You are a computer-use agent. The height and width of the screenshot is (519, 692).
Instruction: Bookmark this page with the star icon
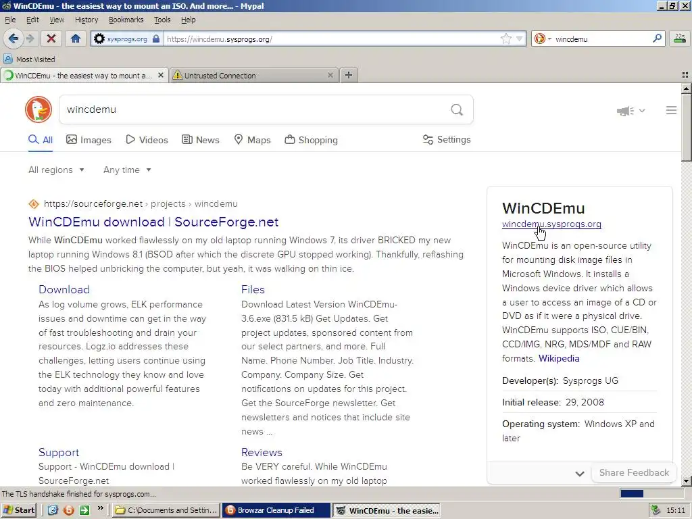point(505,39)
